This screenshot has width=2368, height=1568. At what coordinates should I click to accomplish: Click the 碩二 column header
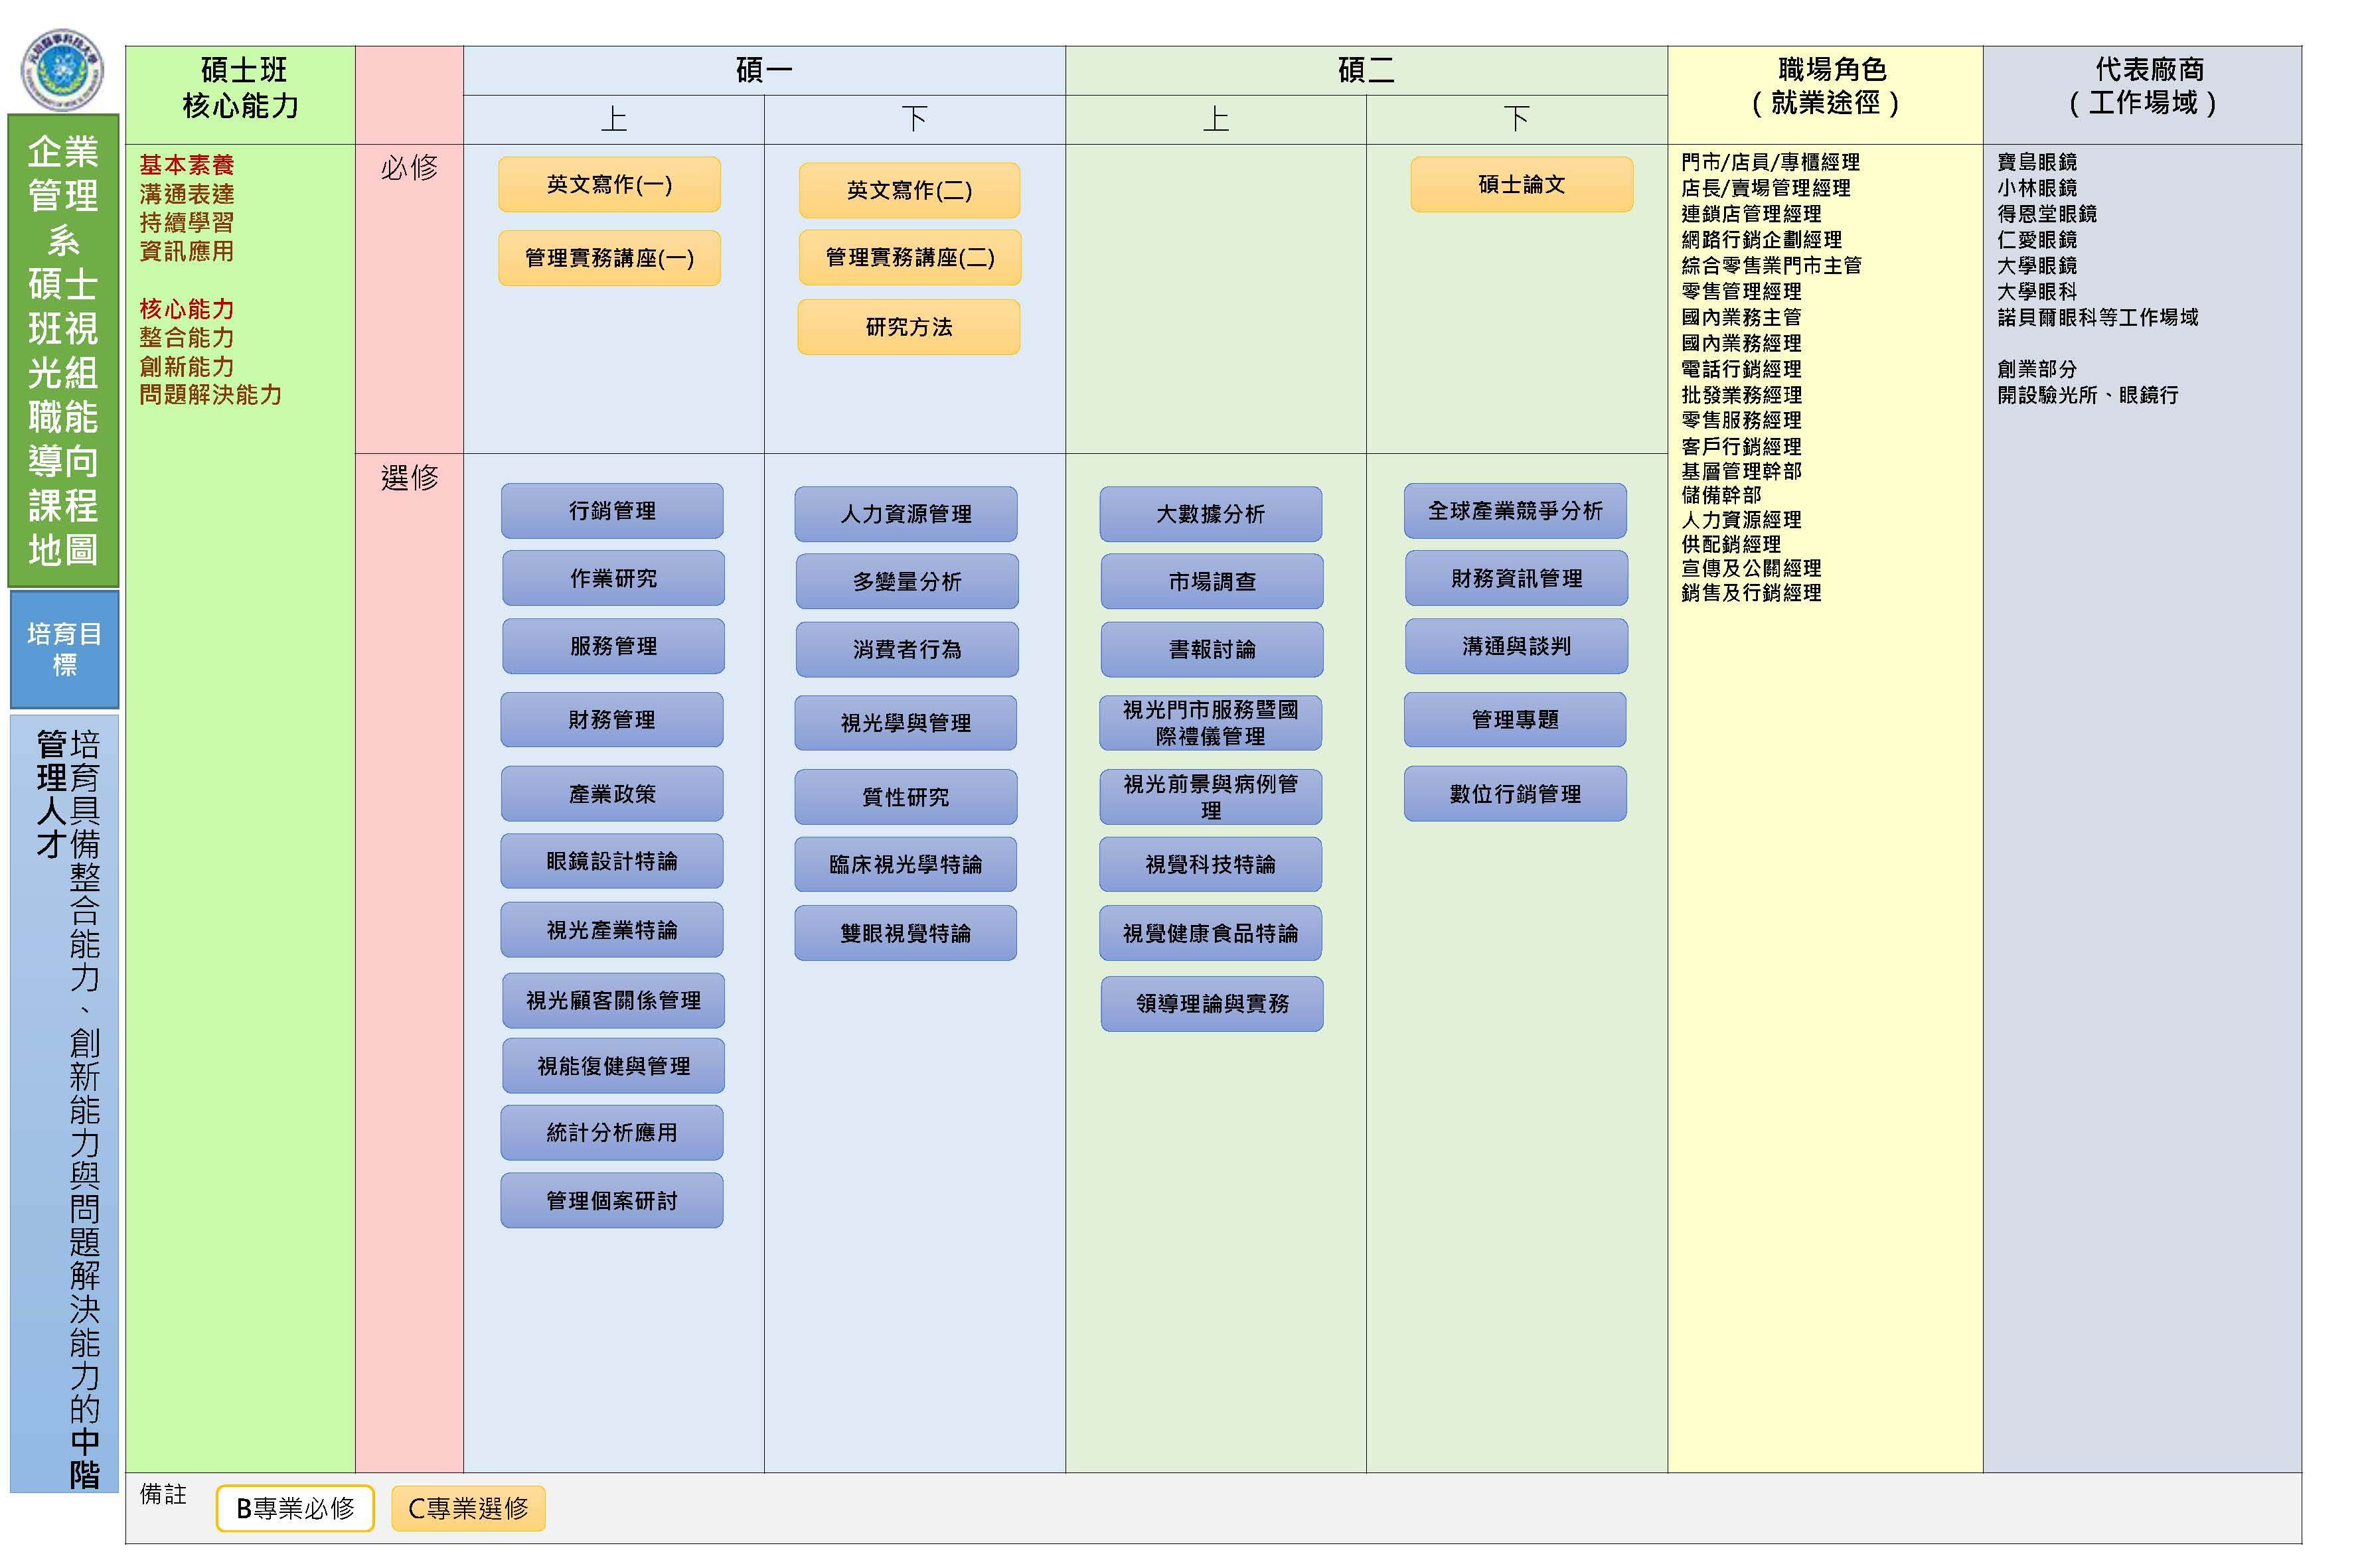pyautogui.click(x=1367, y=70)
